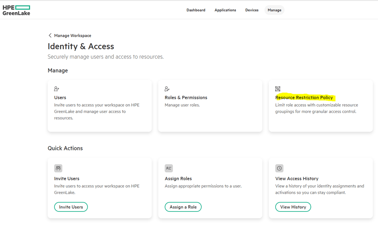Click the View Access History clock icon
378x225 pixels.
(279, 168)
